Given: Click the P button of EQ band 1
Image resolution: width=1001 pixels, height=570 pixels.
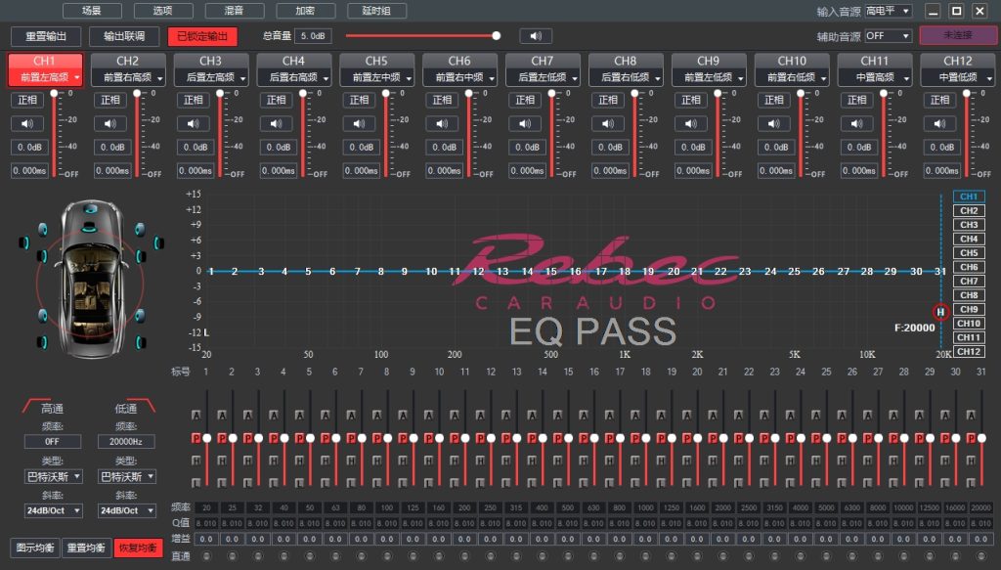Looking at the screenshot, I should [x=196, y=438].
